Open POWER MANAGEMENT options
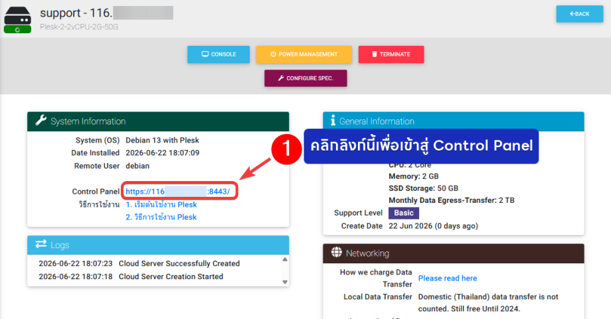This screenshot has height=319, width=611. [x=304, y=54]
